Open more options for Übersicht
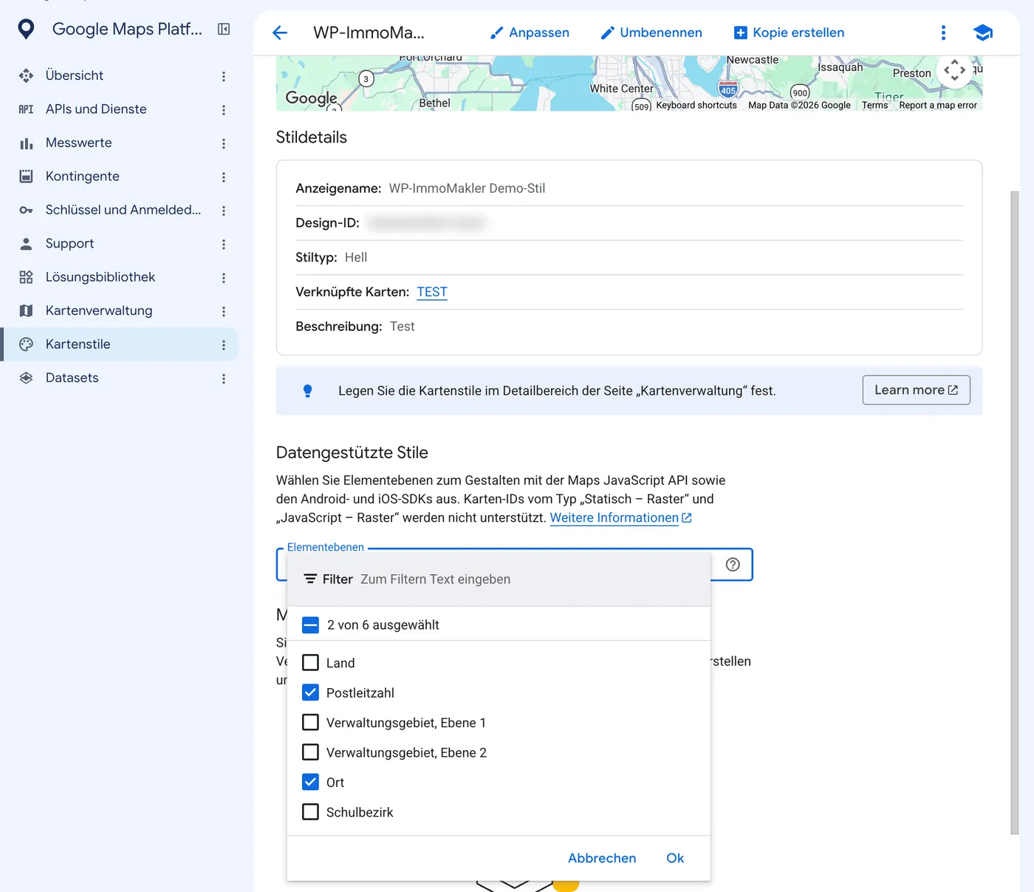Viewport: 1034px width, 892px height. 224,76
